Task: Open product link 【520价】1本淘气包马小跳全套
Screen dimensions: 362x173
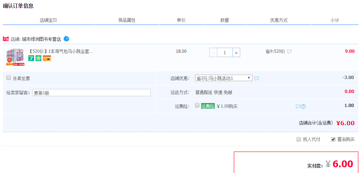Action: pos(61,51)
